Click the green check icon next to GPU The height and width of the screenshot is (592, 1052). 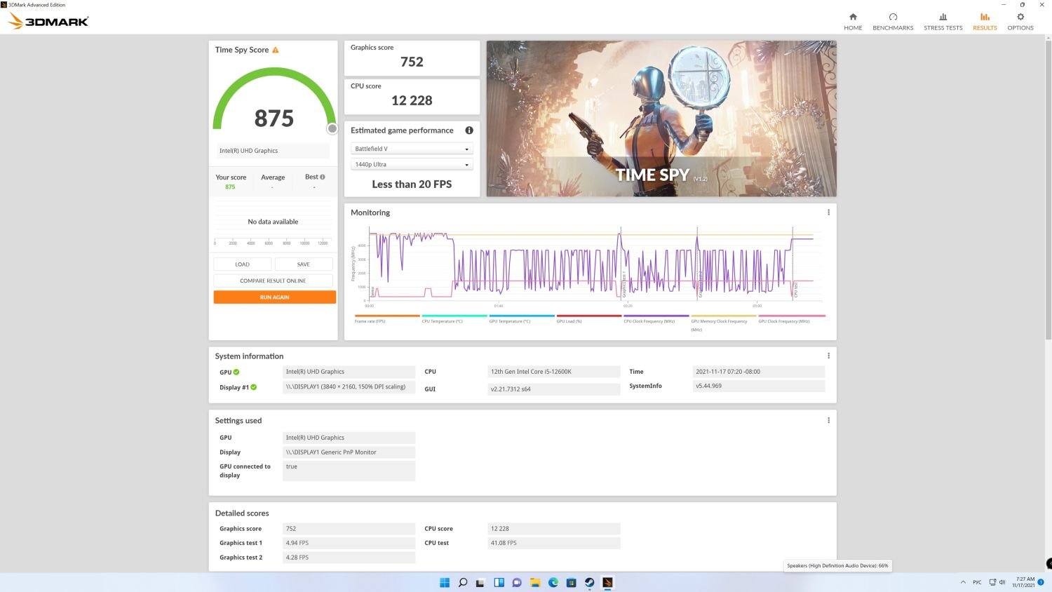tap(236, 372)
